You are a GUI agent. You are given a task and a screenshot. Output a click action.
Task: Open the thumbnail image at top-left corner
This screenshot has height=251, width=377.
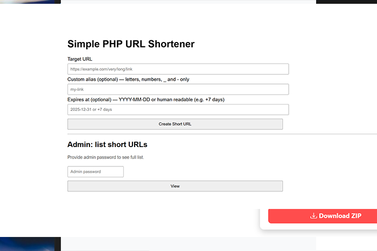30,2
